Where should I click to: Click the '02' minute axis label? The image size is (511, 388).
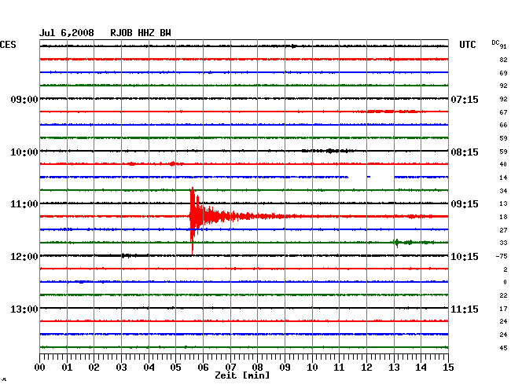pos(94,368)
